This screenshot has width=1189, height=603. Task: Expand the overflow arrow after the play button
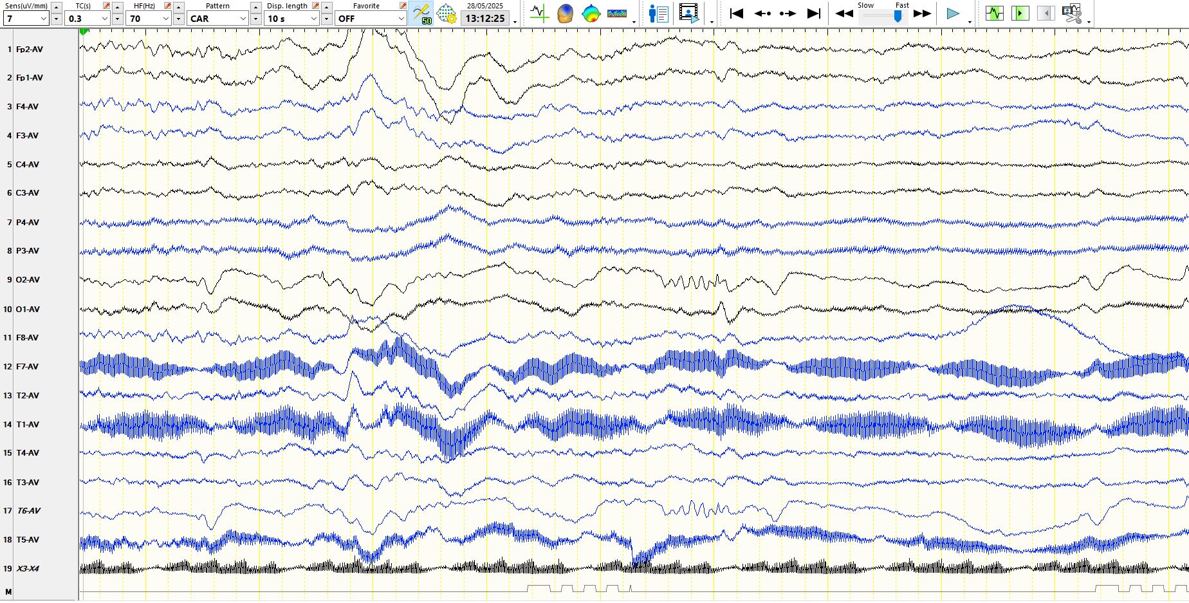click(x=970, y=21)
